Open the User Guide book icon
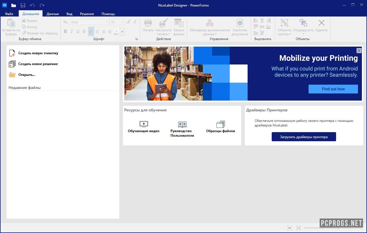Image resolution: width=367 pixels, height=233 pixels. pos(182,124)
